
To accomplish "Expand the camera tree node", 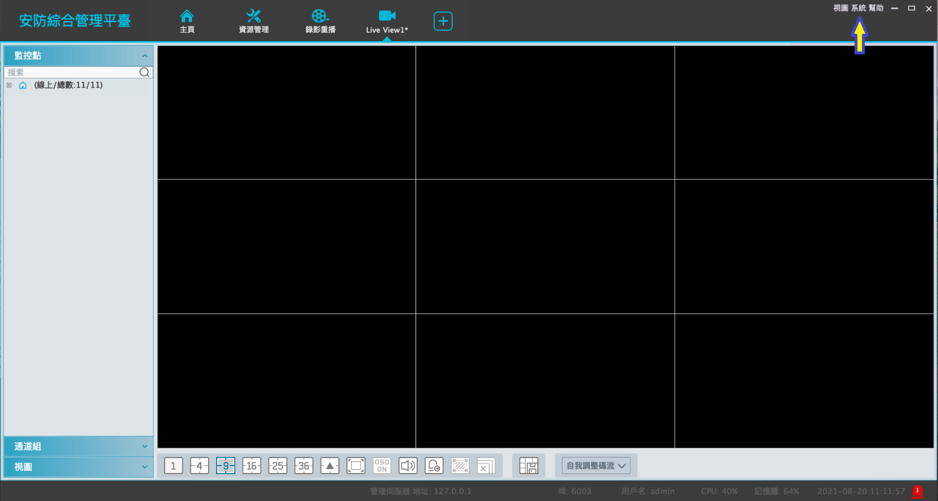I will point(9,85).
